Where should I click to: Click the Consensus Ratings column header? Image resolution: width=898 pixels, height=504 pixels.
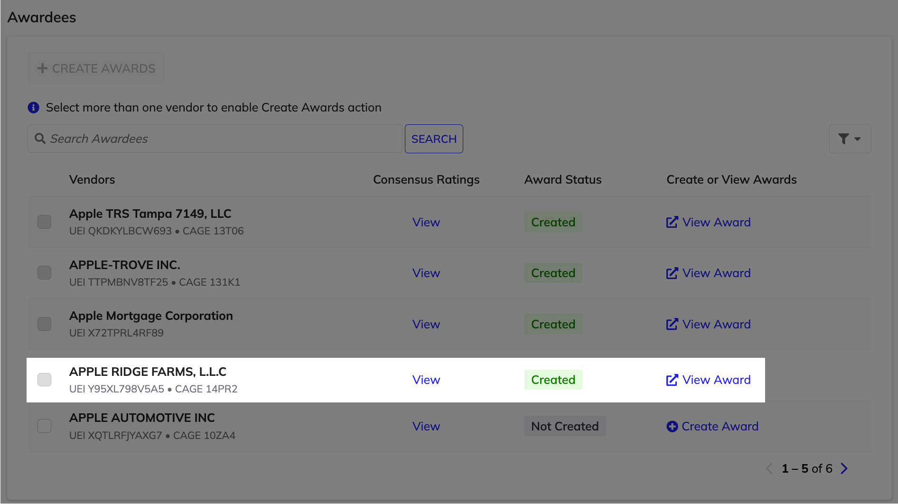[x=426, y=179]
